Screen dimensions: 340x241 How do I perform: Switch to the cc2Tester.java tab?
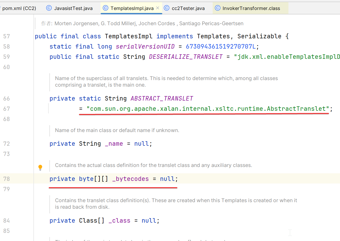coord(188,8)
